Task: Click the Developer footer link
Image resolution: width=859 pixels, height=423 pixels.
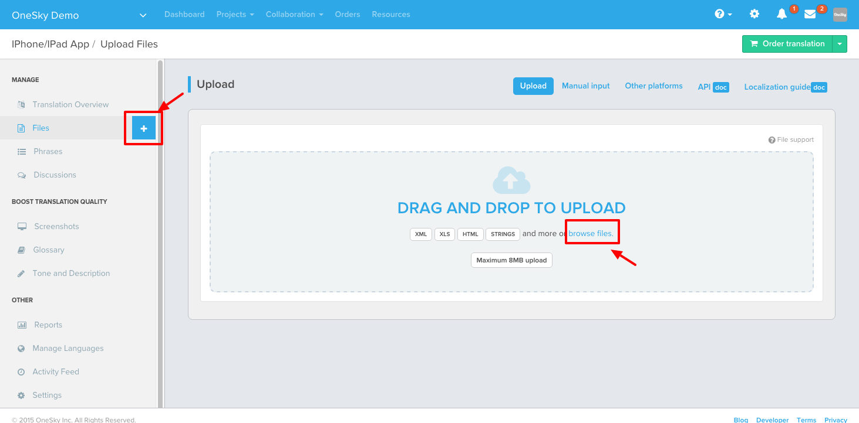Action: pyautogui.click(x=773, y=419)
